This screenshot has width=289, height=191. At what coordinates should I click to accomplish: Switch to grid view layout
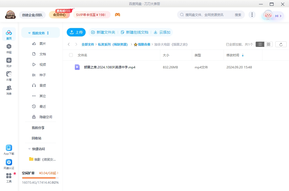[x=268, y=44]
